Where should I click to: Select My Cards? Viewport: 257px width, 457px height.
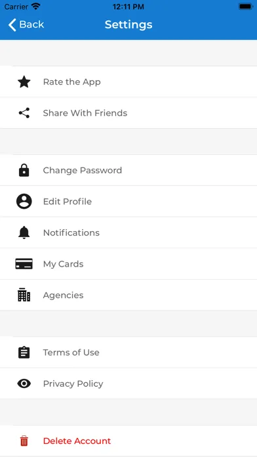coord(128,264)
